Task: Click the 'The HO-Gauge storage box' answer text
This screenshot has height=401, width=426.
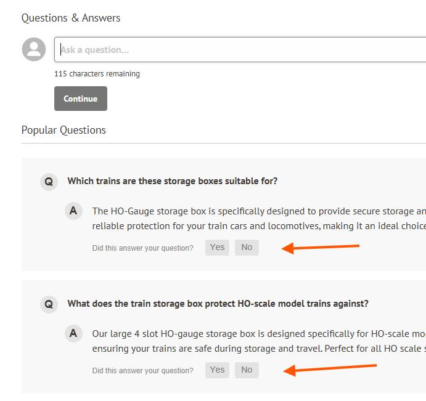Action: click(259, 219)
